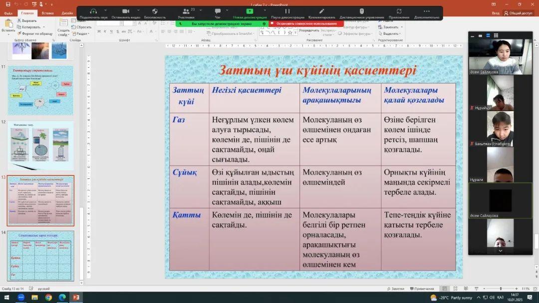Click the zoom slider handle in status bar
Image resolution: width=539 pixels, height=303 pixels.
[501, 289]
